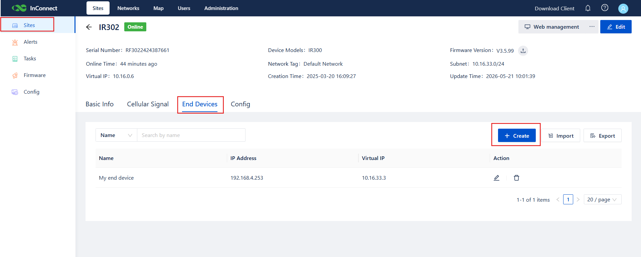641x257 pixels.
Task: Switch to the Basic Info tab
Action: click(100, 104)
